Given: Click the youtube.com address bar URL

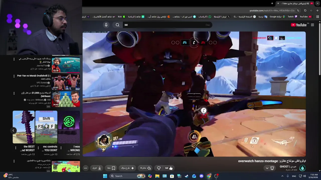Looking at the screenshot, I should click(x=272, y=10).
